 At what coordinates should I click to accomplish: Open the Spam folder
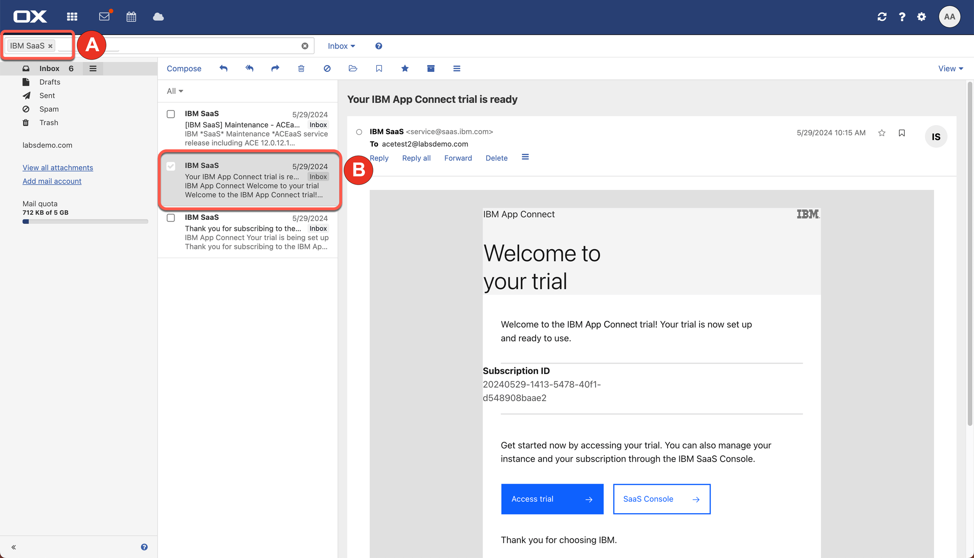click(49, 109)
